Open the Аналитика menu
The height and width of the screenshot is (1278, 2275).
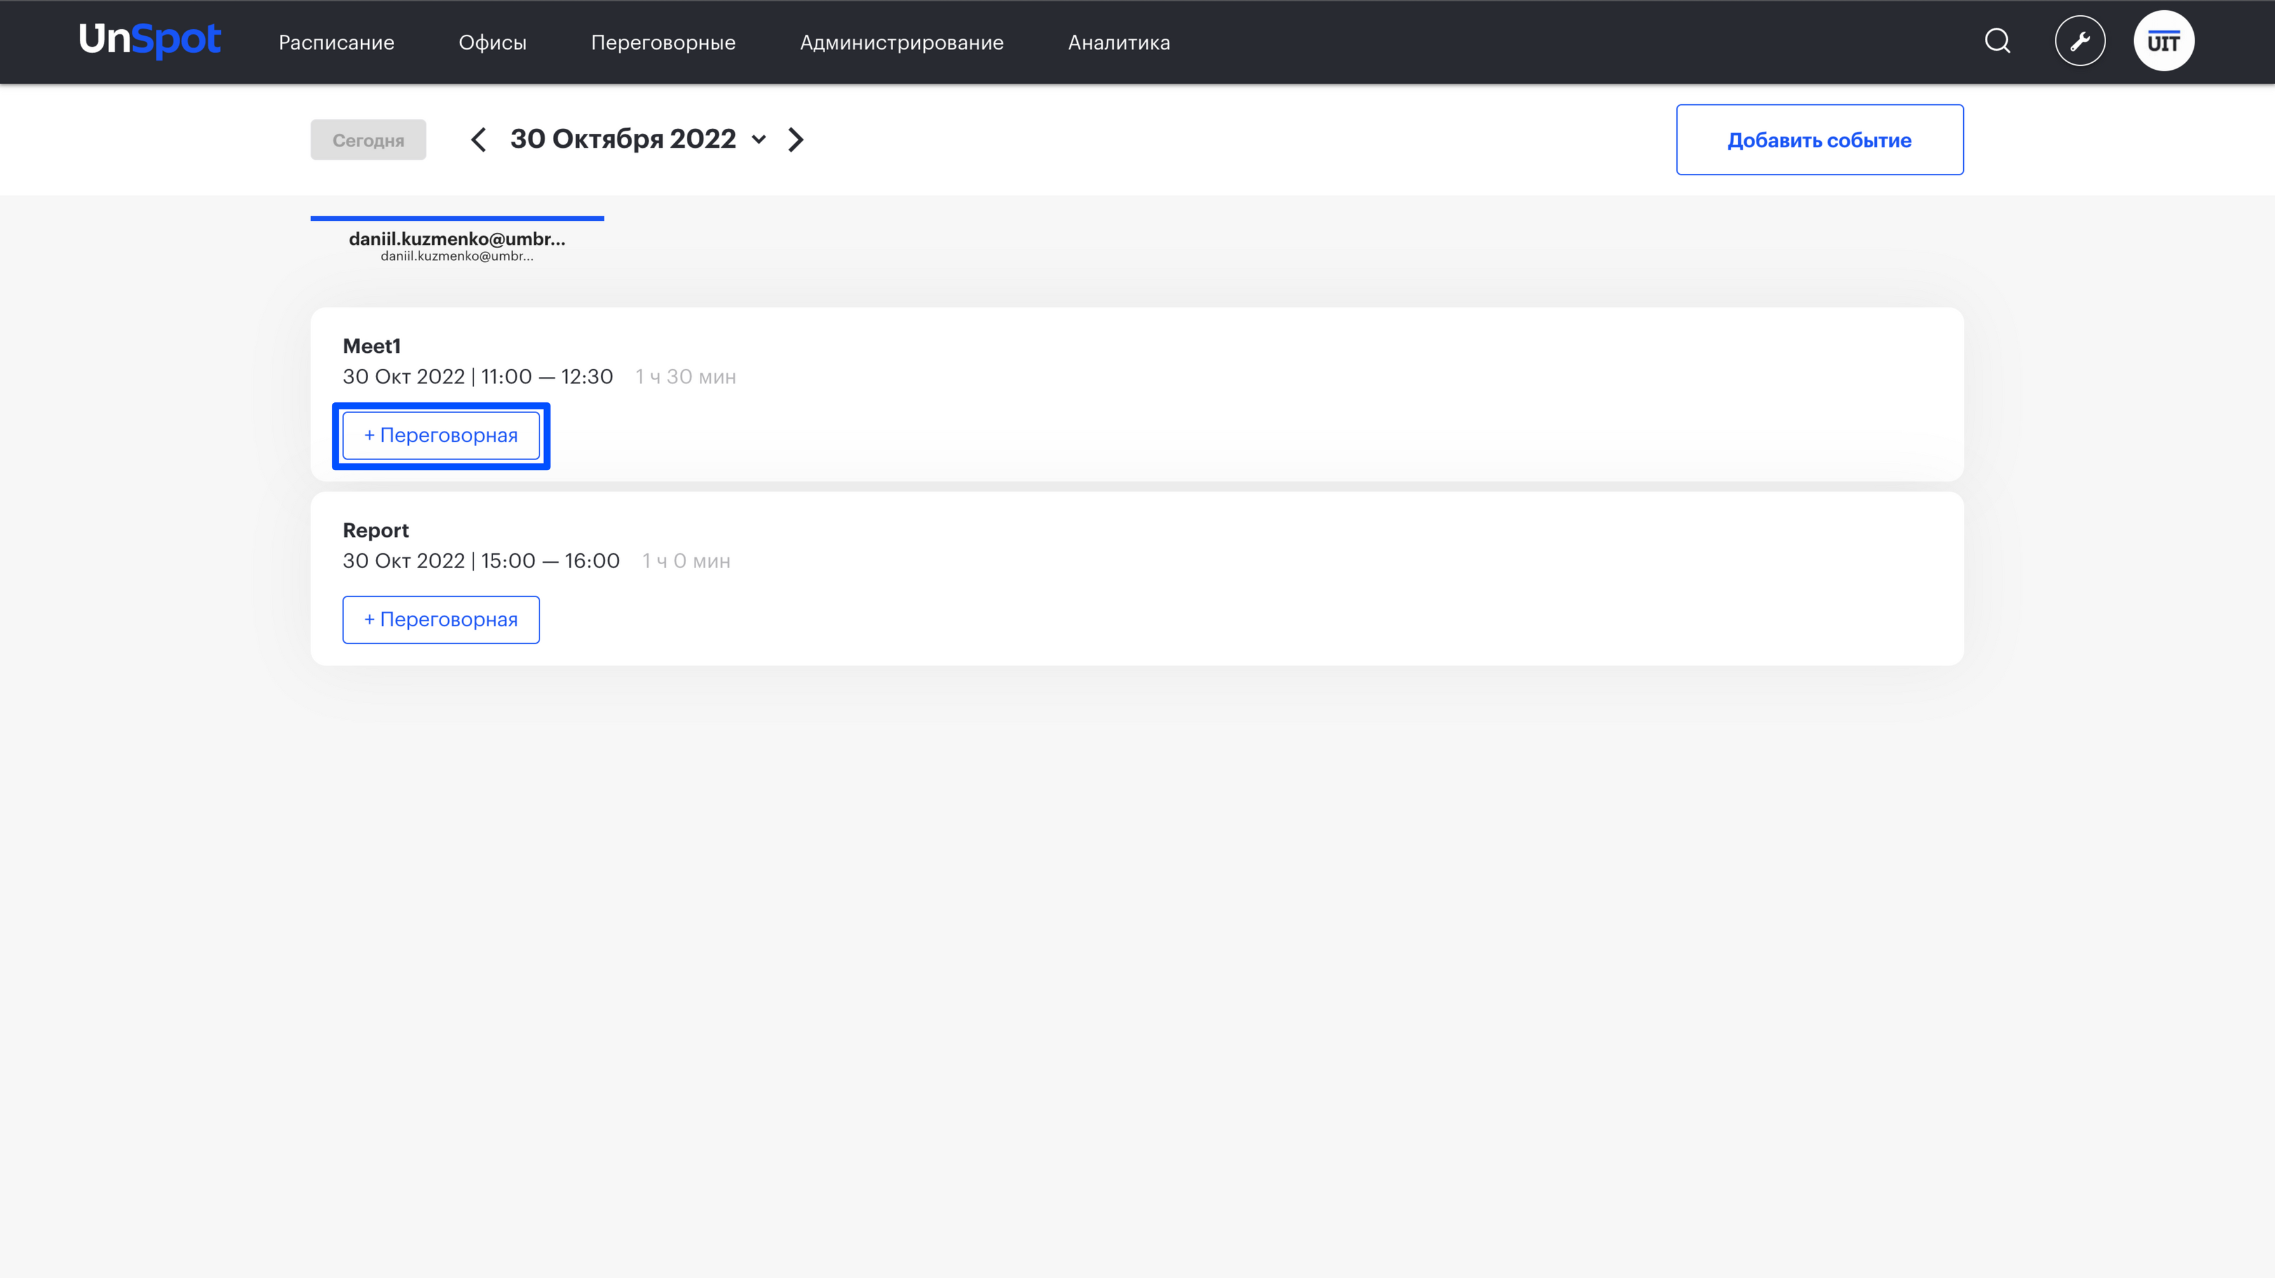pyautogui.click(x=1119, y=43)
